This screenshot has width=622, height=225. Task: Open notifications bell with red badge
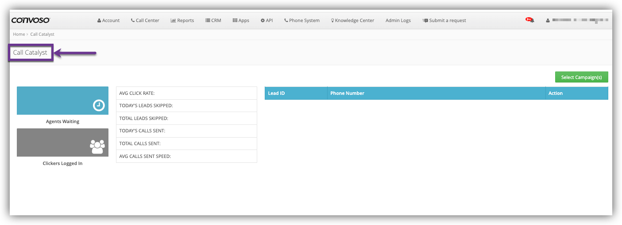[x=530, y=20]
